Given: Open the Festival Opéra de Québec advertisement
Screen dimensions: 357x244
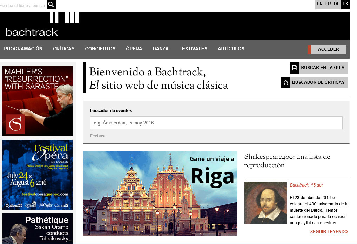Looking at the screenshot, I should (38, 175).
